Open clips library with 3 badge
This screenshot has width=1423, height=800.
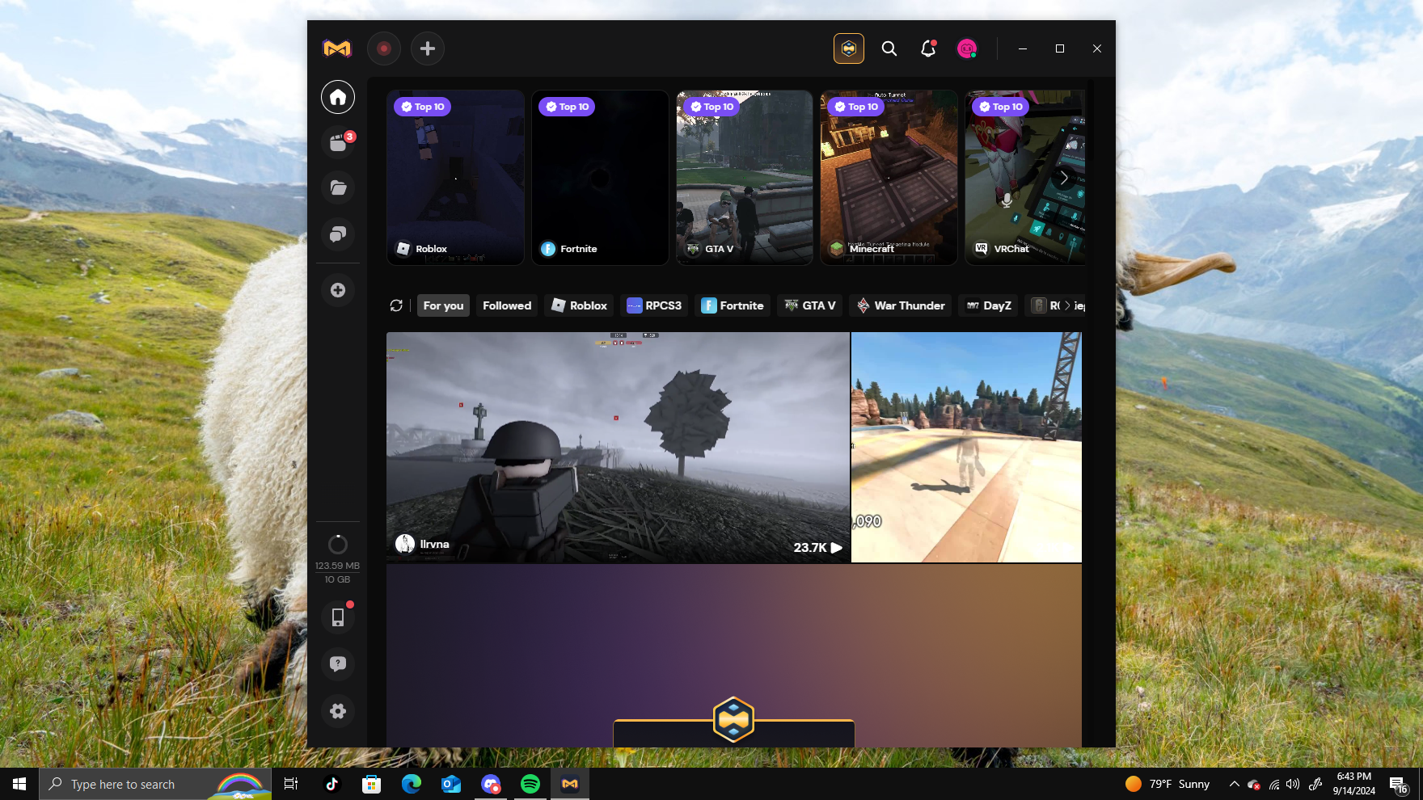pos(338,143)
